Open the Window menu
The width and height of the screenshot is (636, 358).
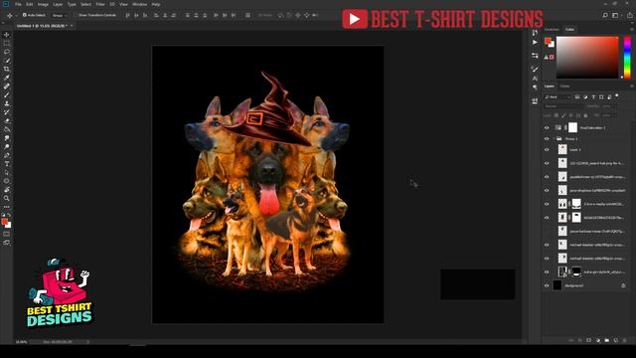(139, 4)
